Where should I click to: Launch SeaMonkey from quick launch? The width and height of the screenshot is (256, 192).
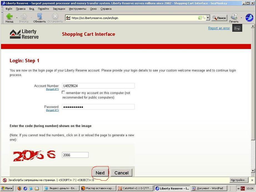[x=25, y=188]
